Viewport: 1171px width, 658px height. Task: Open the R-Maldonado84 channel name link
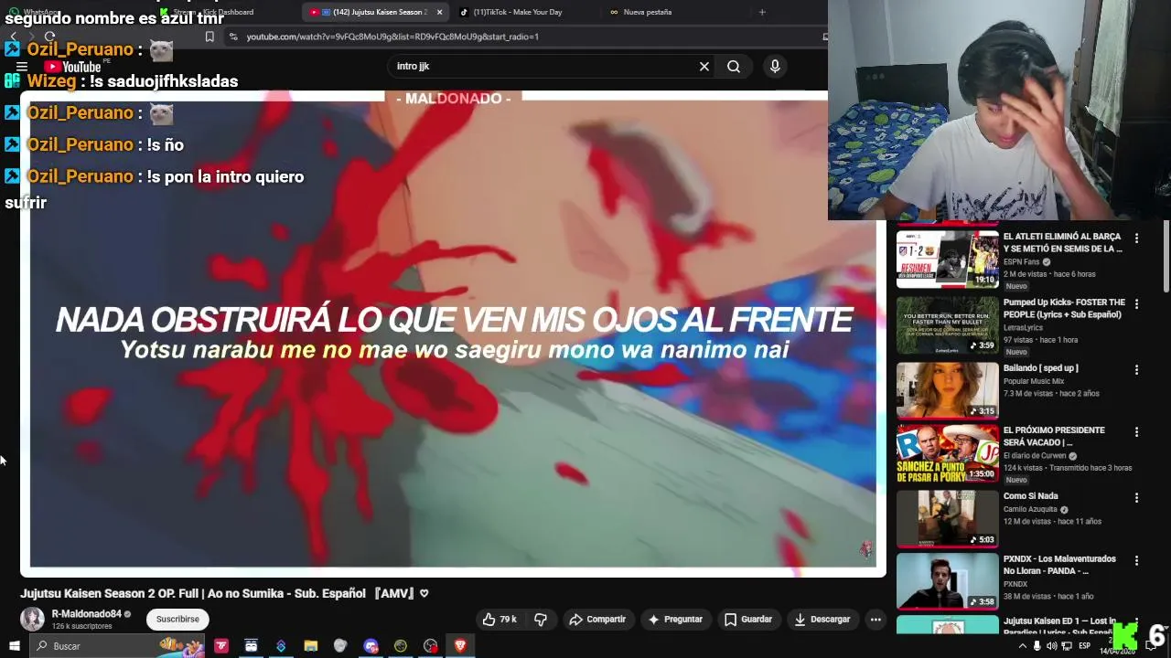click(87, 614)
